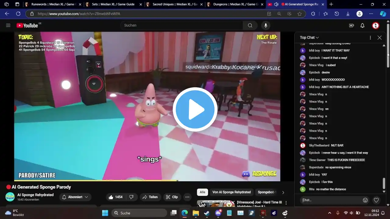The height and width of the screenshot is (219, 390).
Task: Expand the Abonniert subscription dropdown
Action: tap(75, 197)
